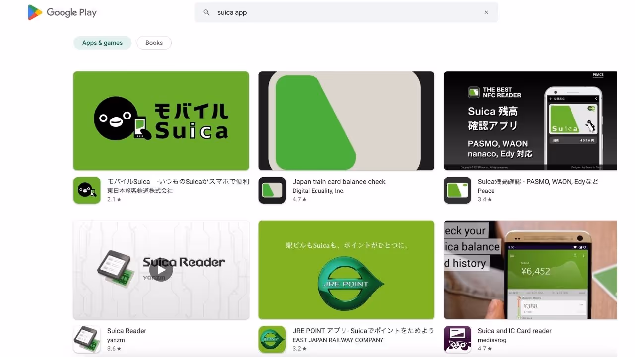Click the Google Play logo

62,12
